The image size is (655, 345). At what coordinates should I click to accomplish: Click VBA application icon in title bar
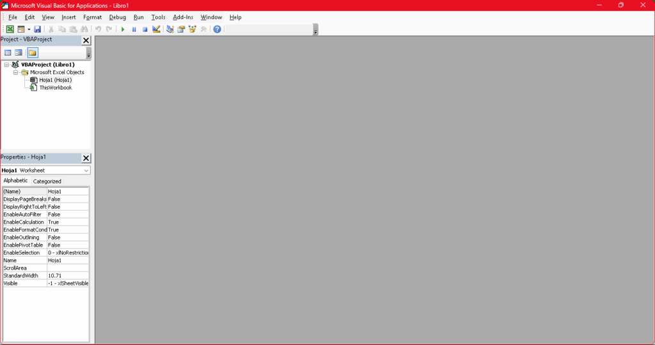[x=4, y=5]
